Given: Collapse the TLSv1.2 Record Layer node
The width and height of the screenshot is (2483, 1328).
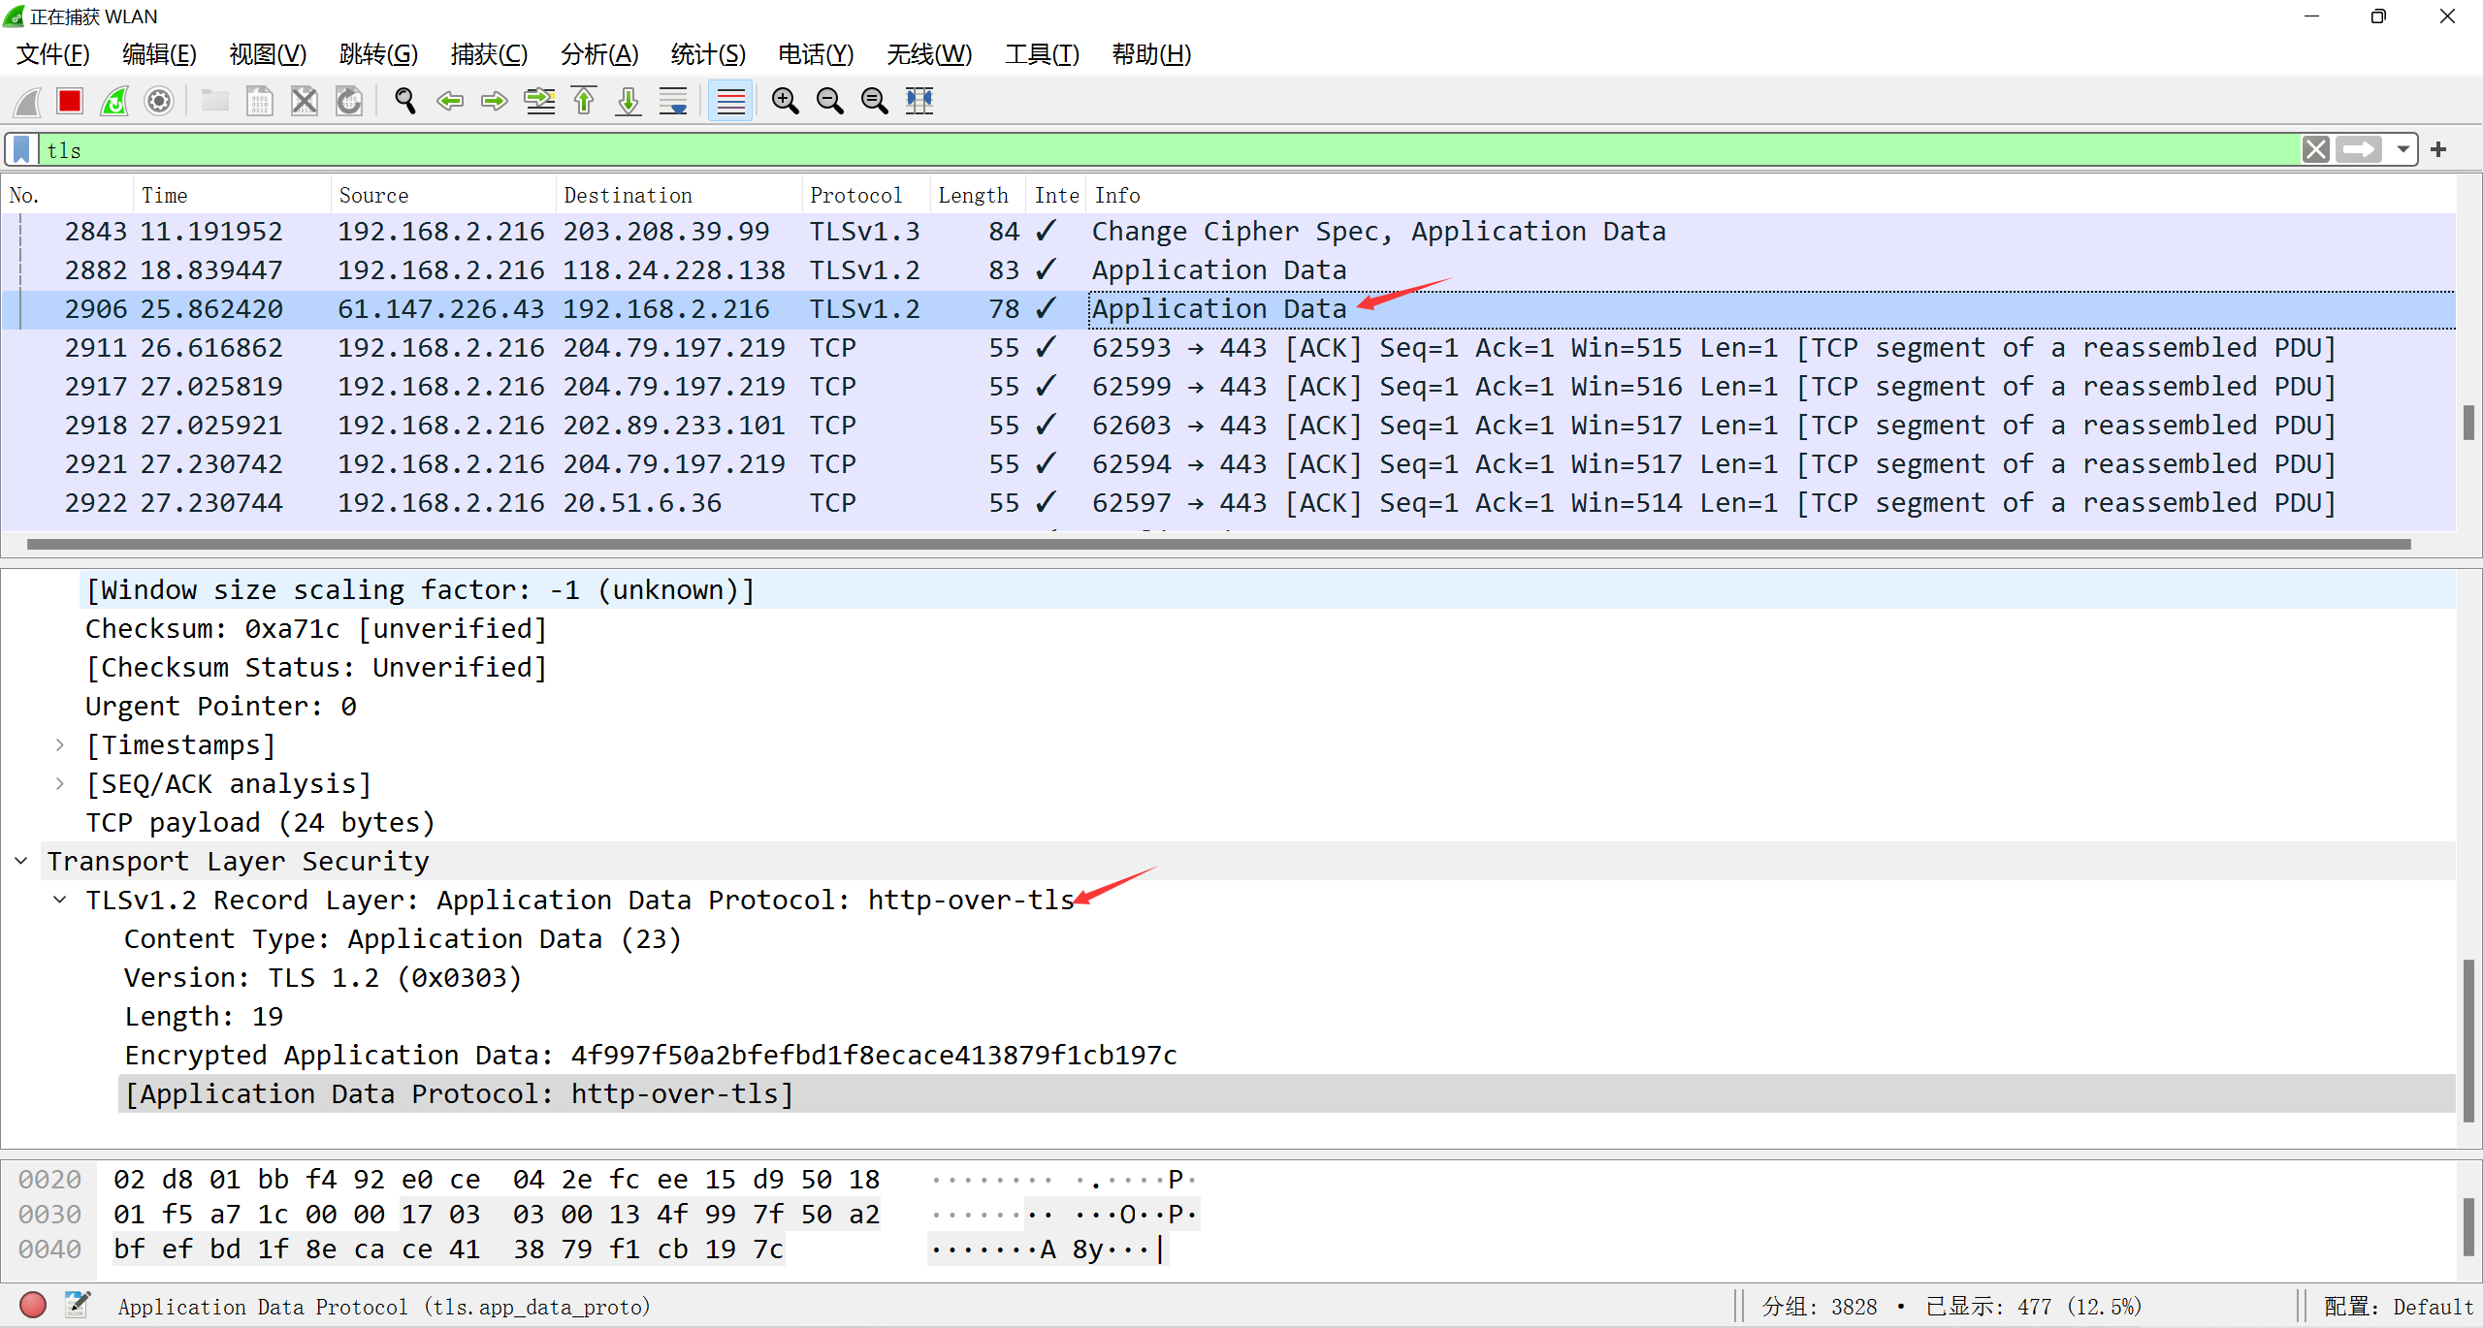Looking at the screenshot, I should pos(60,900).
